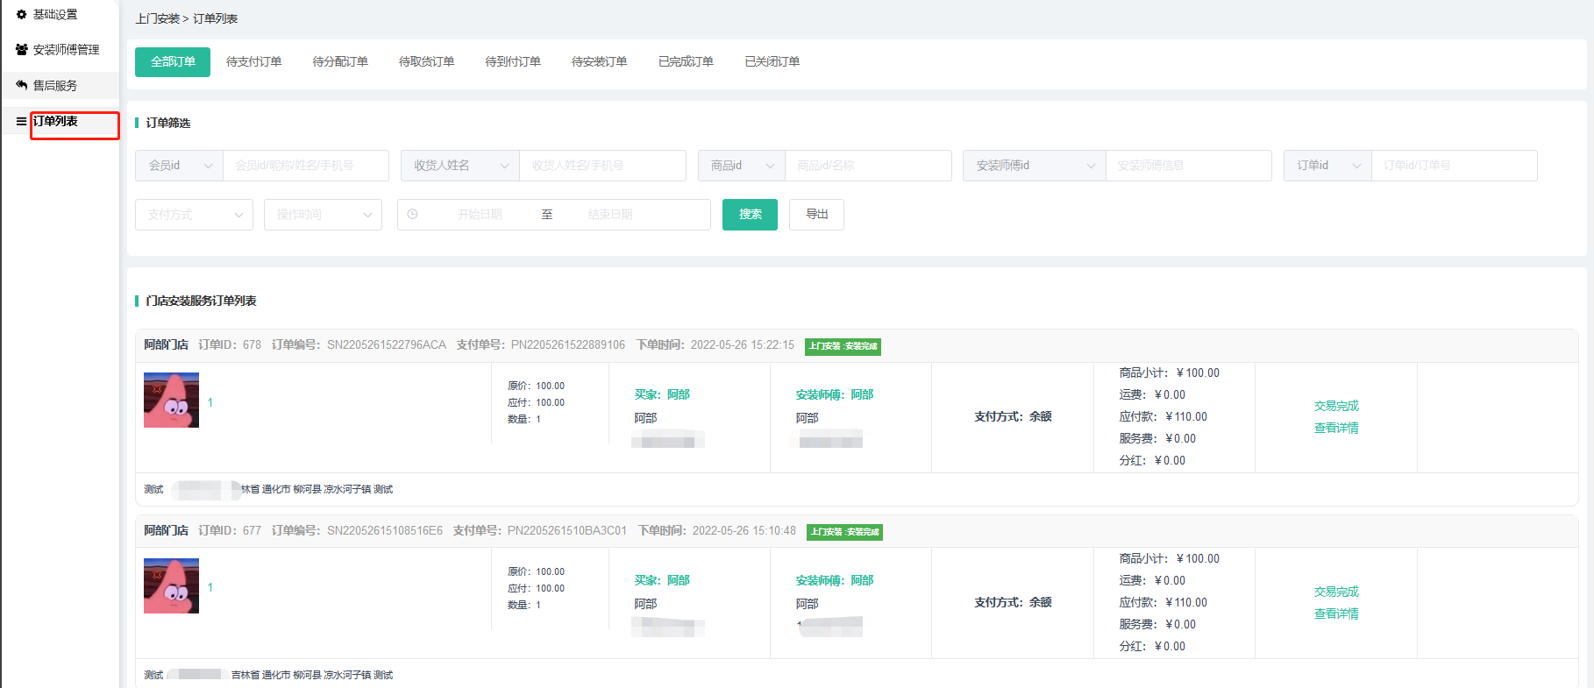This screenshot has width=1594, height=688.
Task: Switch to the 已完成订单 tab
Action: [686, 62]
